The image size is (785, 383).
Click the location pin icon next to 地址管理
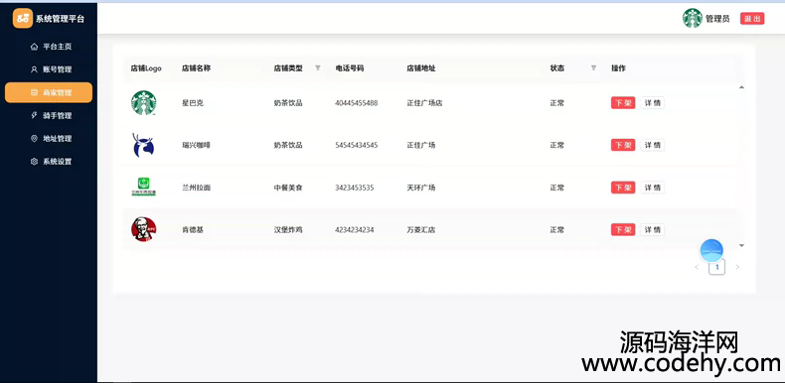34,139
